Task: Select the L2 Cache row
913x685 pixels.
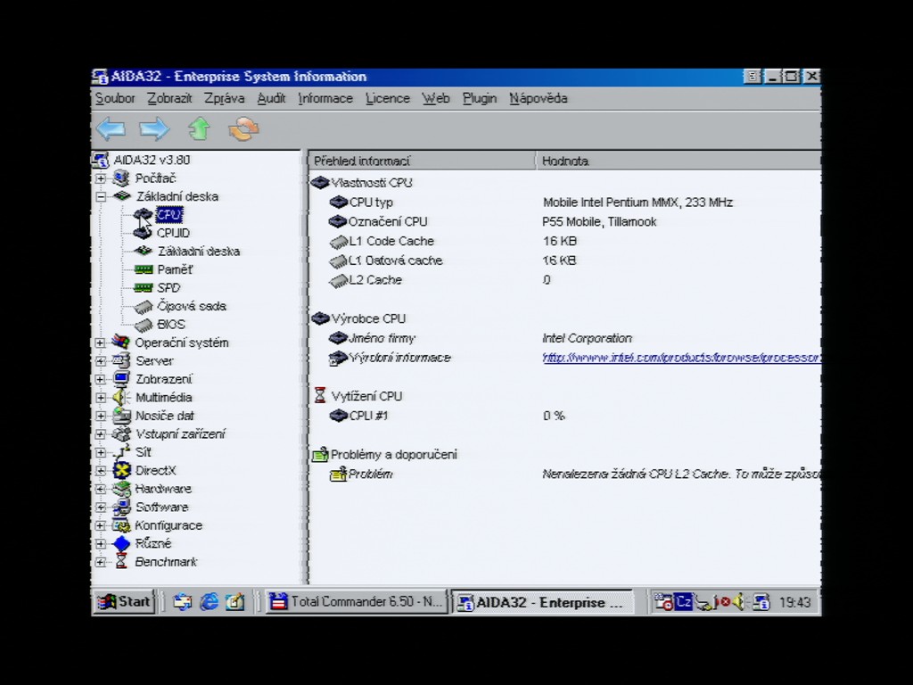Action: point(564,280)
